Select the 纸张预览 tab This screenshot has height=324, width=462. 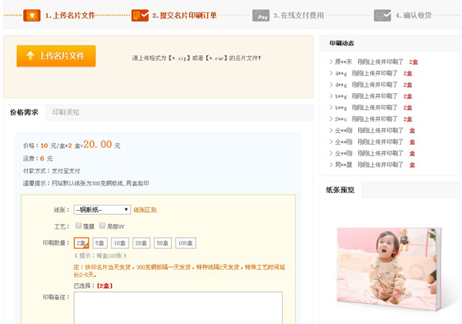tap(340, 190)
